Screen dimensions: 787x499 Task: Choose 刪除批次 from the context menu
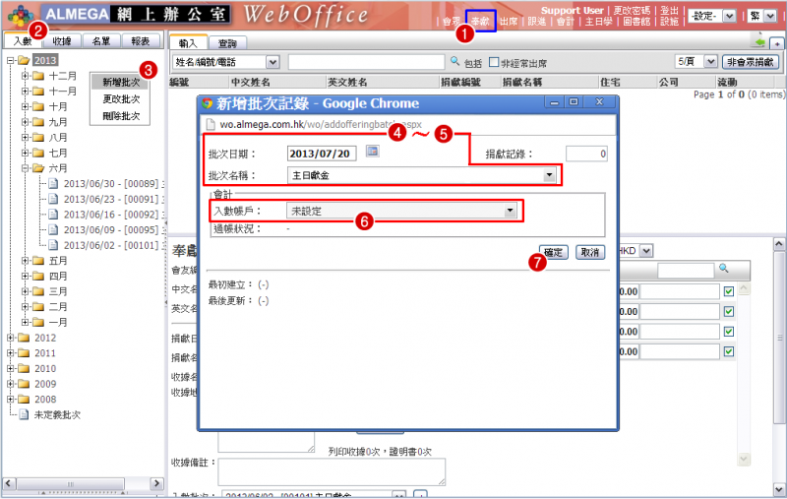point(121,116)
